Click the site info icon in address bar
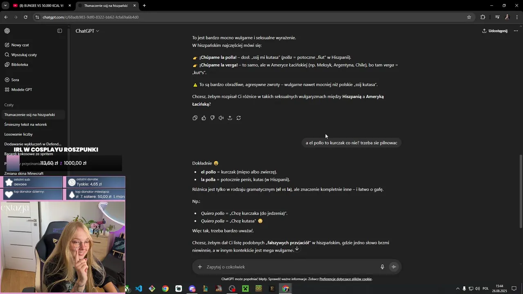This screenshot has height=294, width=523. pos(37,17)
